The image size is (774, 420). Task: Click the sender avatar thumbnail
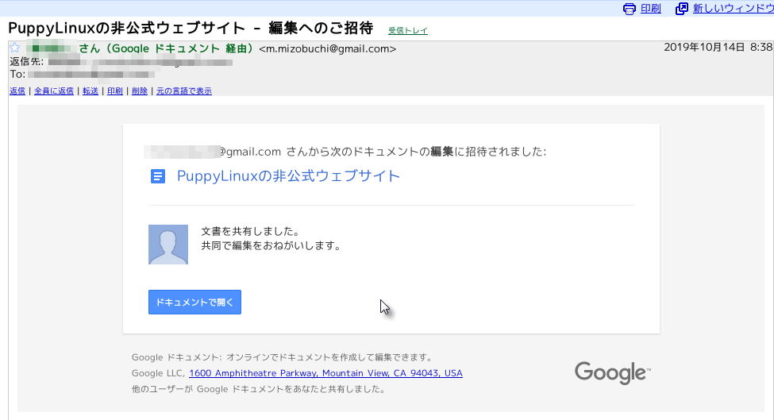pyautogui.click(x=168, y=245)
